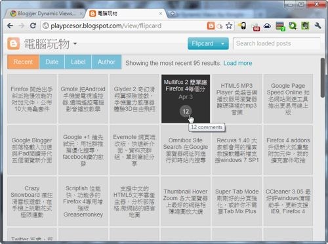This screenshot has width=328, height=244.
Task: Open the HTML5 MP3 Player post card
Action: click(x=237, y=99)
